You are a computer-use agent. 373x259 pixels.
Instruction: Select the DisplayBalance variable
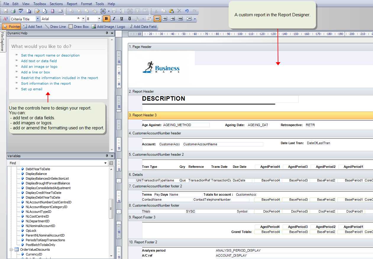tap(36, 174)
